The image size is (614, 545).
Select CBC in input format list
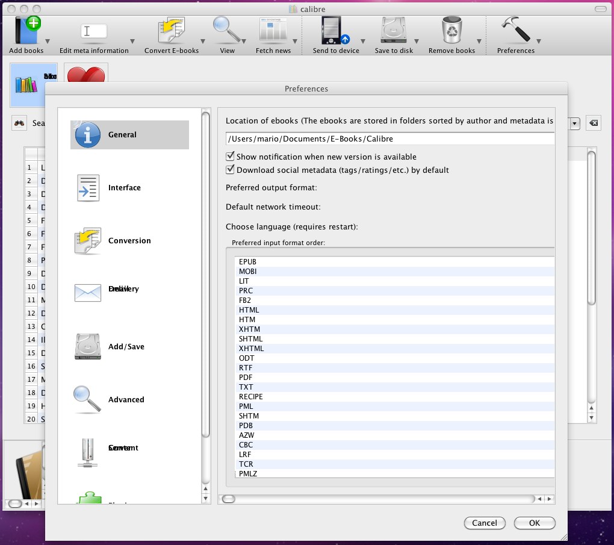click(x=395, y=444)
